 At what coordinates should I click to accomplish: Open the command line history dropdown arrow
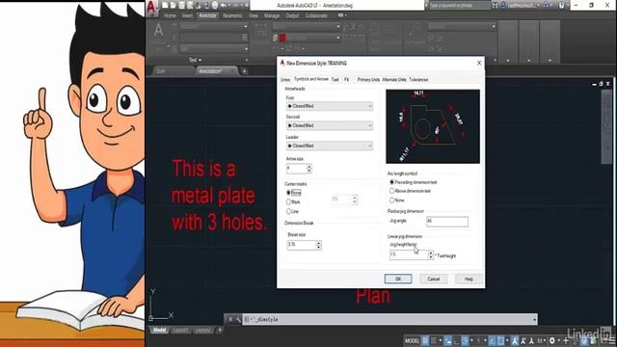coord(534,319)
